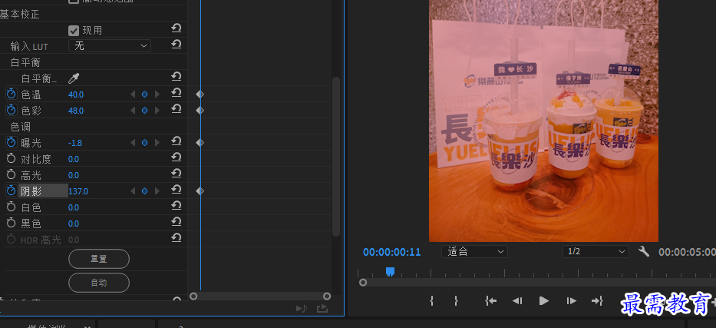This screenshot has height=328, width=716.
Task: Go to previous 阴影 keyframe
Action: (x=133, y=191)
